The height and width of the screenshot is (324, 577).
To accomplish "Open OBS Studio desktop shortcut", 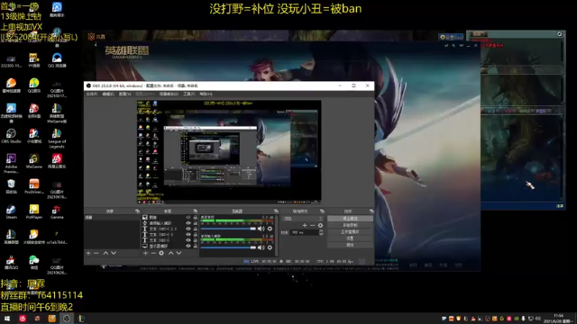I will coord(11,136).
